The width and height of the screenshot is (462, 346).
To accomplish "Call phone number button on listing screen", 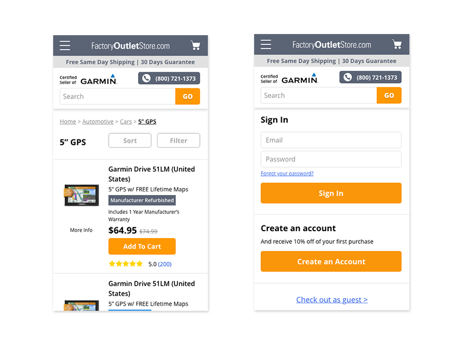I will pyautogui.click(x=169, y=78).
